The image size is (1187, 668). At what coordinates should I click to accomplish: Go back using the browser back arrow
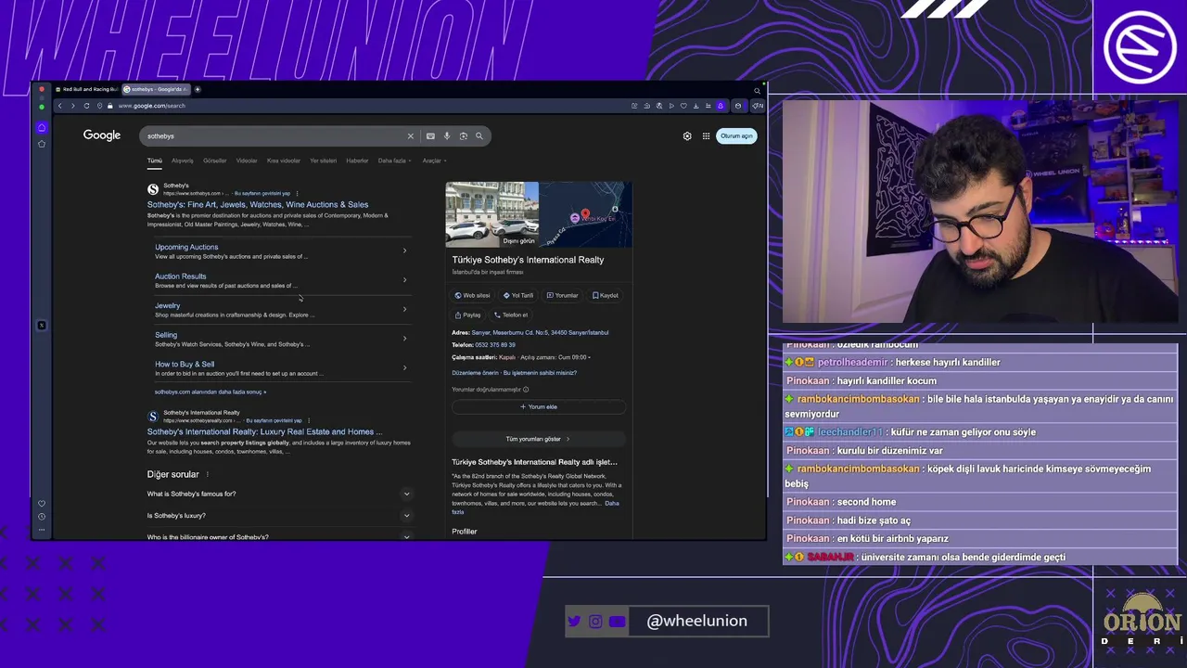click(60, 106)
